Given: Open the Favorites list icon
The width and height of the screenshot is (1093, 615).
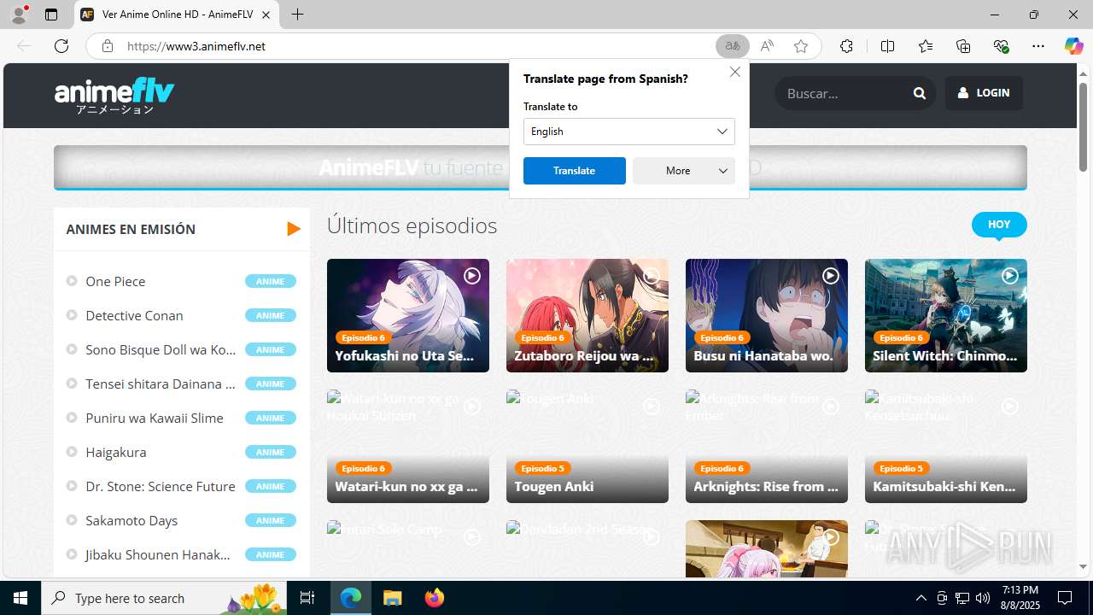Looking at the screenshot, I should (x=926, y=46).
